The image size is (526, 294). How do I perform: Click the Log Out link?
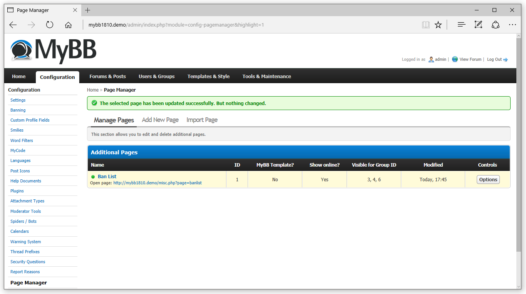[x=494, y=60]
